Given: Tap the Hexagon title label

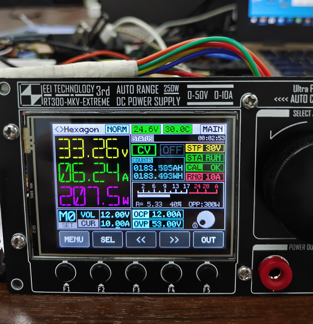Looking at the screenshot, I should [x=81, y=130].
